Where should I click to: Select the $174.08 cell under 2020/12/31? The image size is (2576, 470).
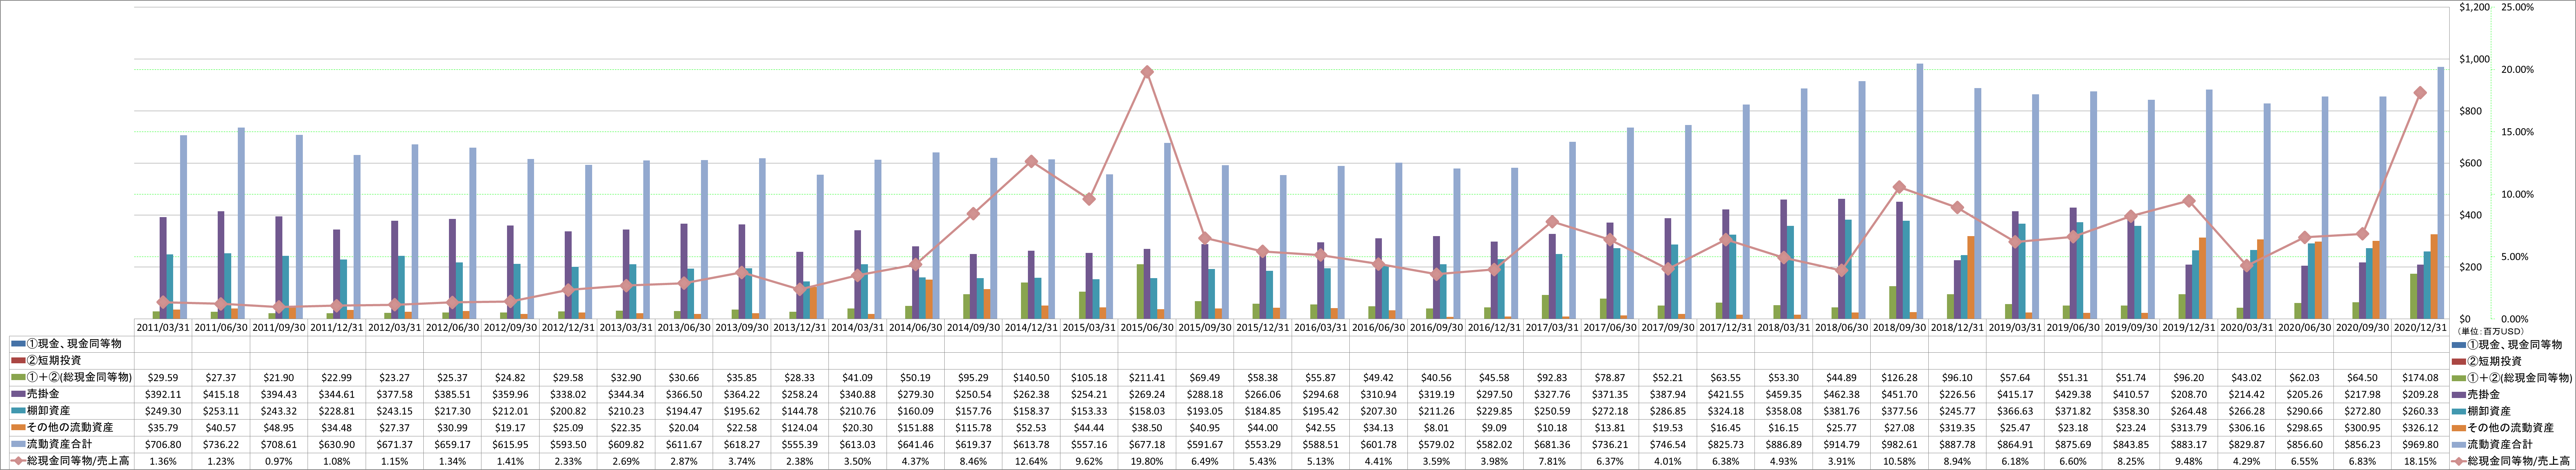[2420, 378]
